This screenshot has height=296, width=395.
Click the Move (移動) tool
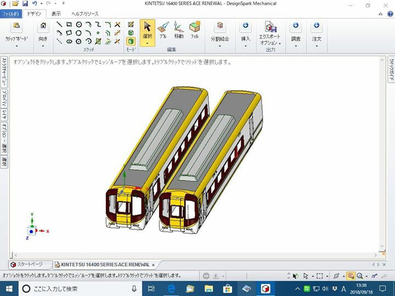179,31
